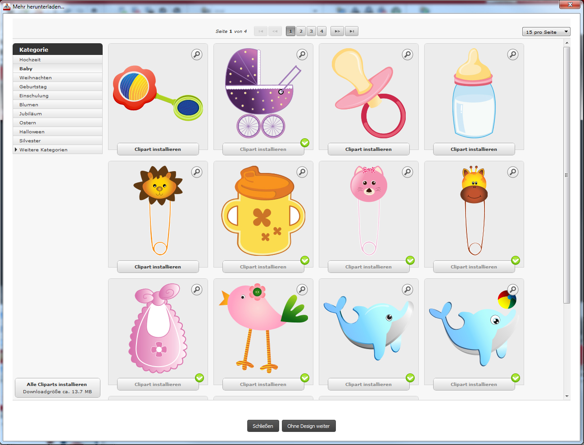Select the Hochzeit category
Viewport: 584px width, 445px height.
point(30,59)
